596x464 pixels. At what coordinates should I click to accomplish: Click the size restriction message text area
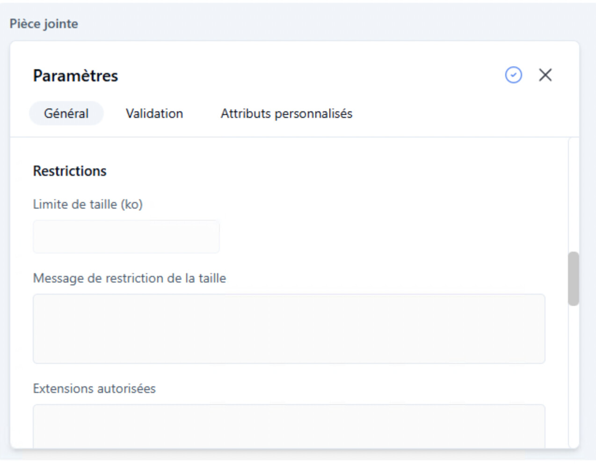[289, 328]
